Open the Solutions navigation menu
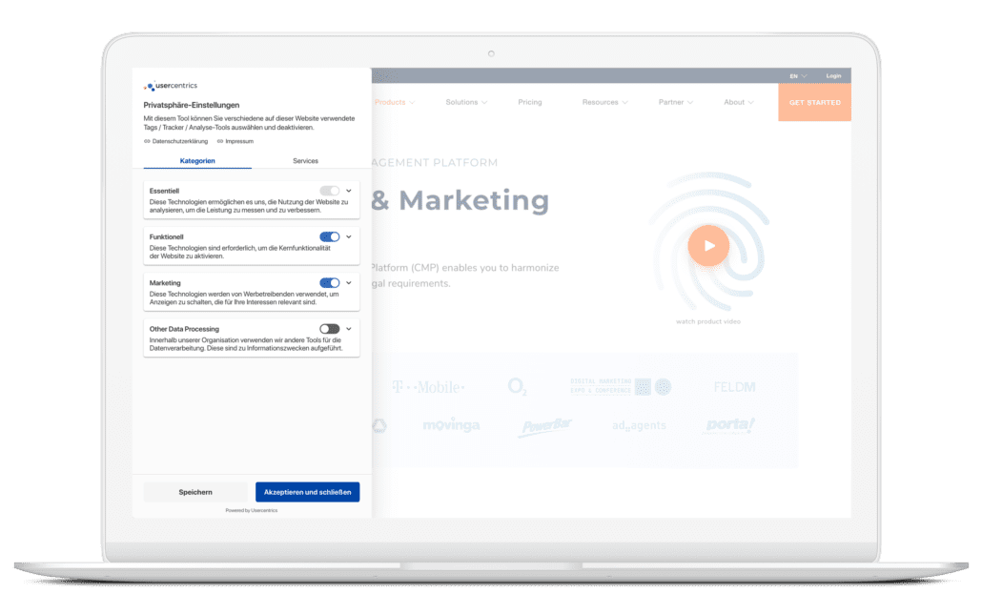 click(466, 102)
